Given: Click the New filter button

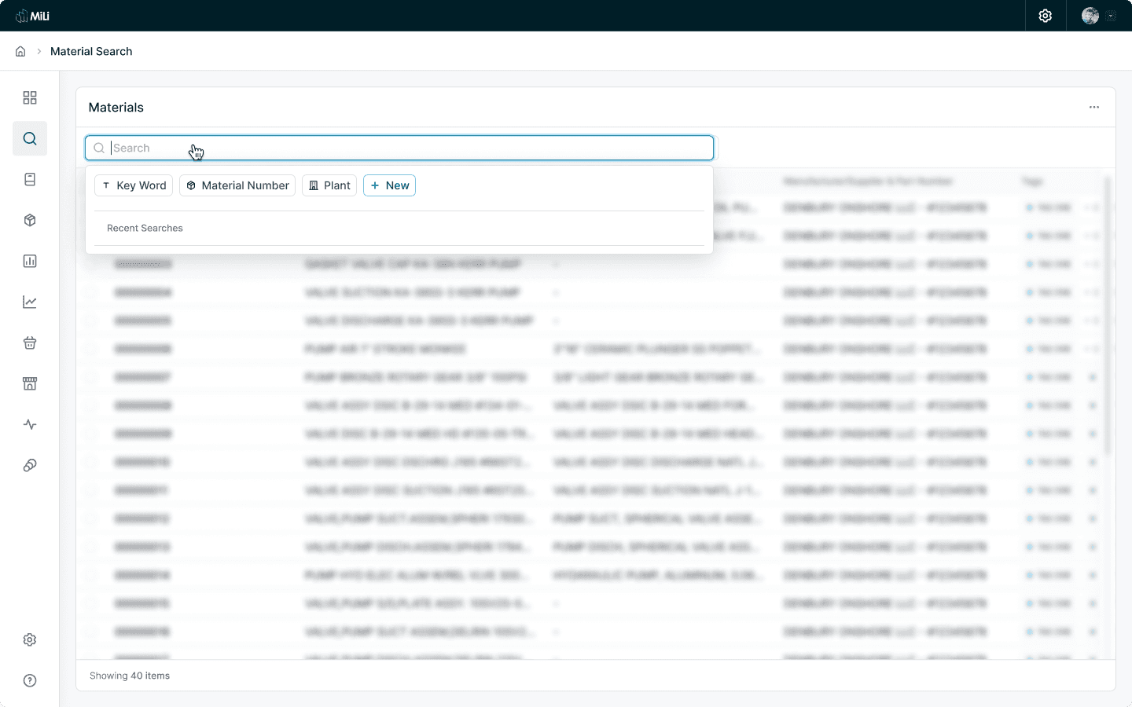Looking at the screenshot, I should tap(389, 185).
